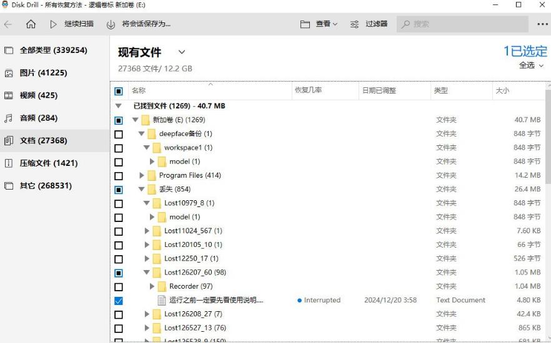Sort the list by 恢复几率 column header
Viewport: 551px width, 343px height.
[308, 90]
